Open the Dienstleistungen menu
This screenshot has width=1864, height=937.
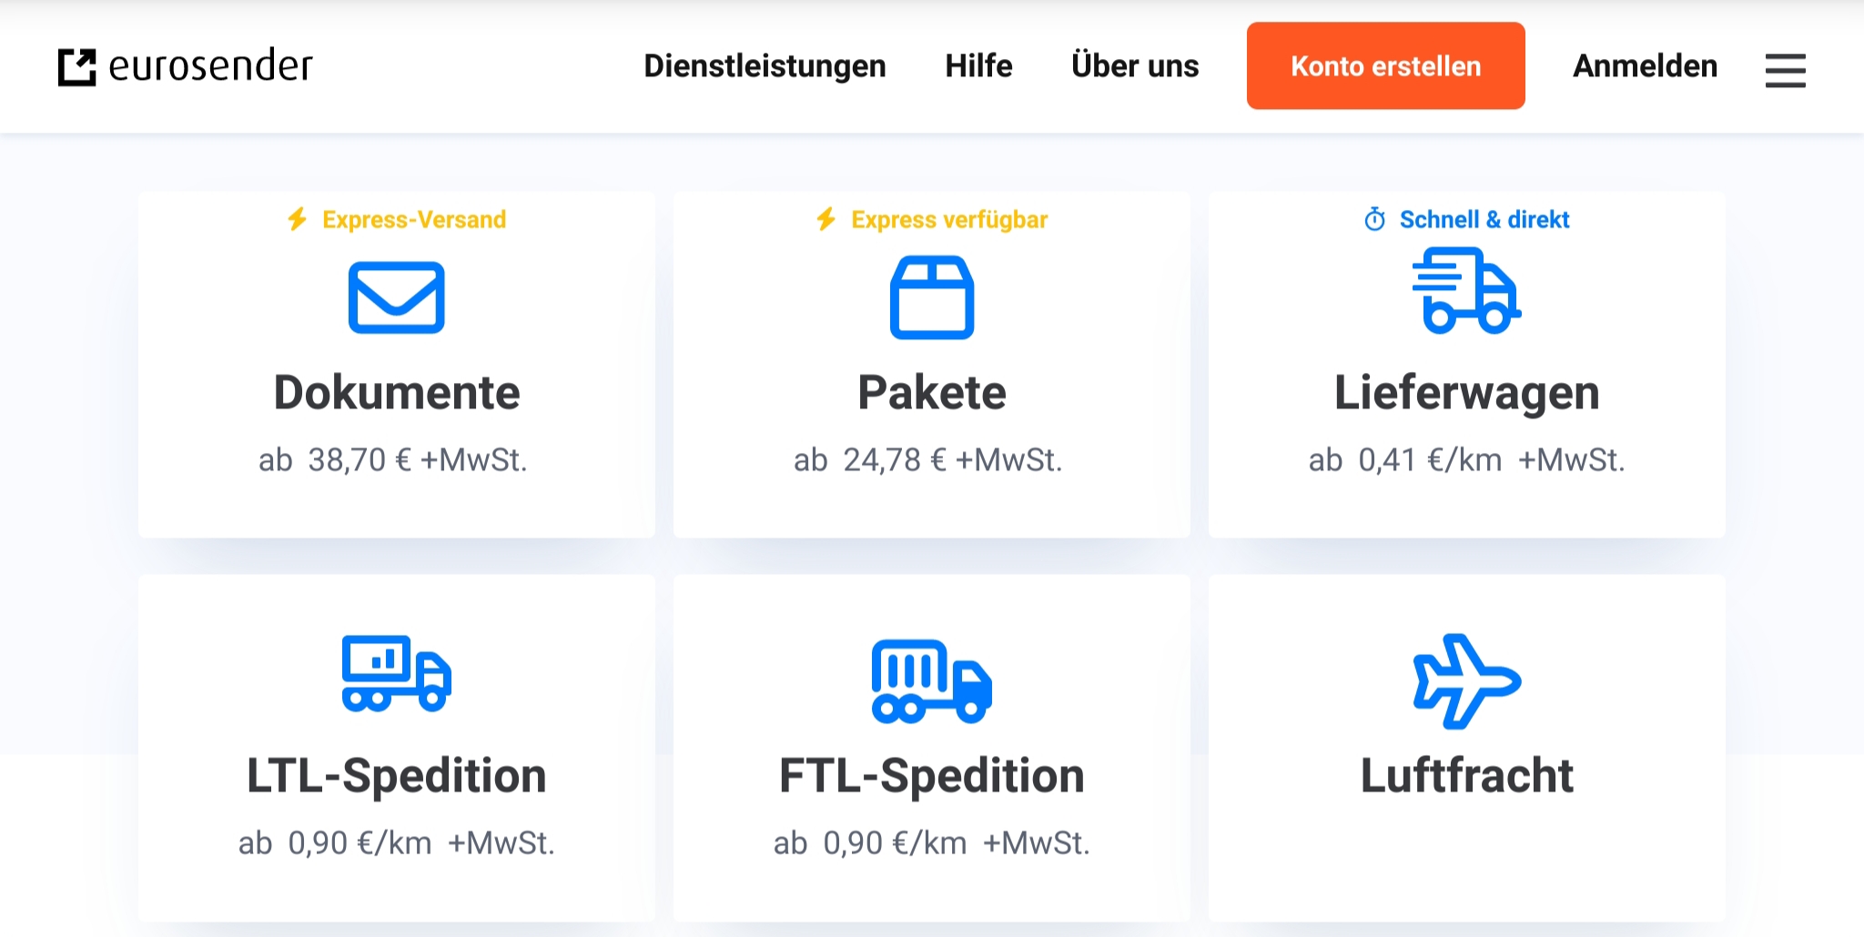(x=765, y=66)
